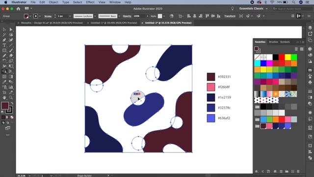Screen dimensions: 314x177
Task: Switch Swatches panel to list view
Action: click(296, 49)
